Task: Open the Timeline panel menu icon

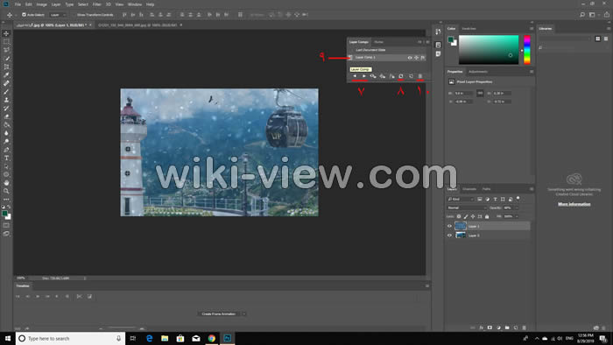Action: 427,286
